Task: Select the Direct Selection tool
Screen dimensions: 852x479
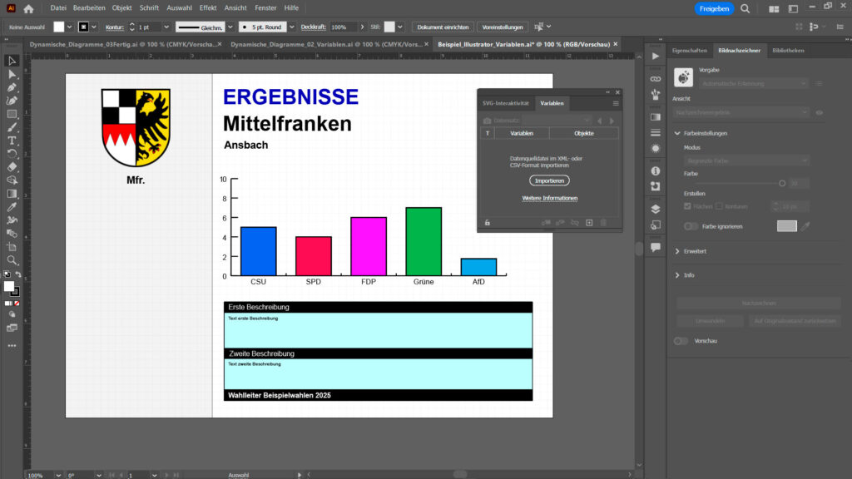Action: coord(12,74)
